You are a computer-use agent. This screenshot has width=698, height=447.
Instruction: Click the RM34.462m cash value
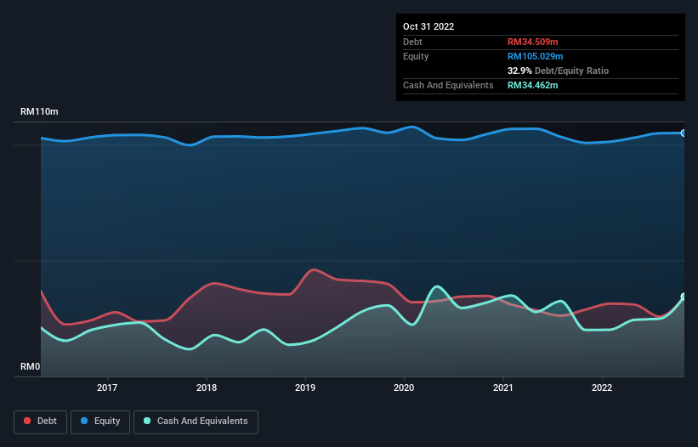(x=532, y=85)
